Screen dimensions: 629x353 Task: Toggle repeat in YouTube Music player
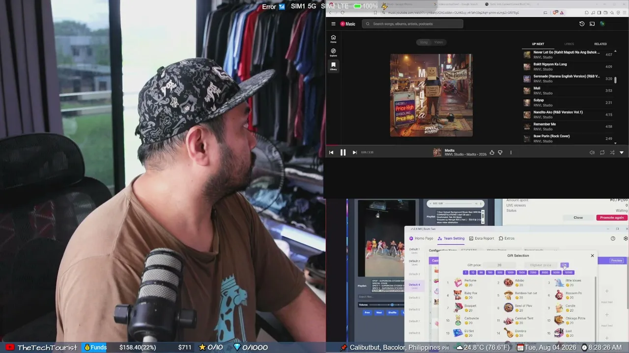(x=602, y=152)
